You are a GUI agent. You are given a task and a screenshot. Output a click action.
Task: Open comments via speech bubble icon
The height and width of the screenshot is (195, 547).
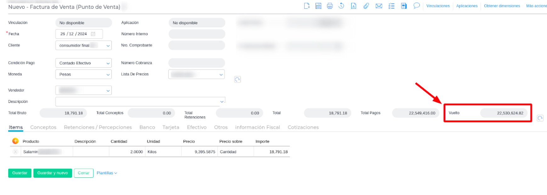click(x=416, y=6)
